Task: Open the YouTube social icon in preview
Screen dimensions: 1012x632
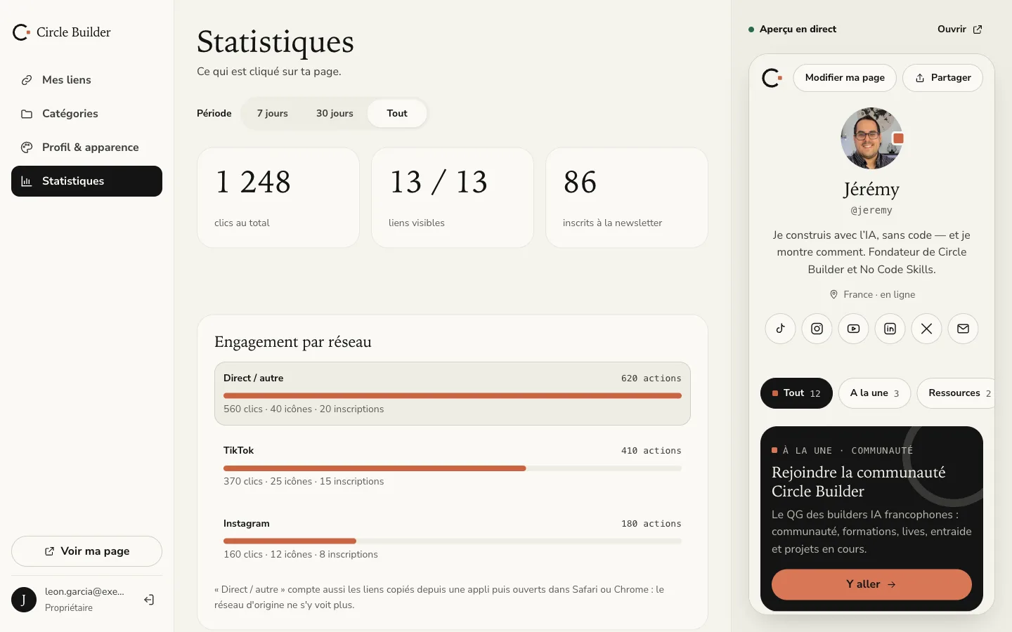Action: [853, 329]
